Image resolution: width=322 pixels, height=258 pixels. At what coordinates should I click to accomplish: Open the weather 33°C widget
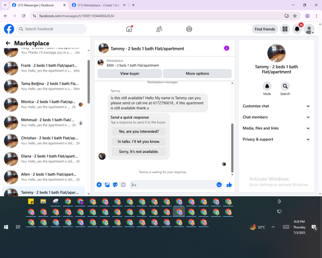tap(258, 227)
